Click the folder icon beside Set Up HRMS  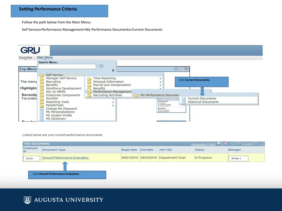[42, 92]
